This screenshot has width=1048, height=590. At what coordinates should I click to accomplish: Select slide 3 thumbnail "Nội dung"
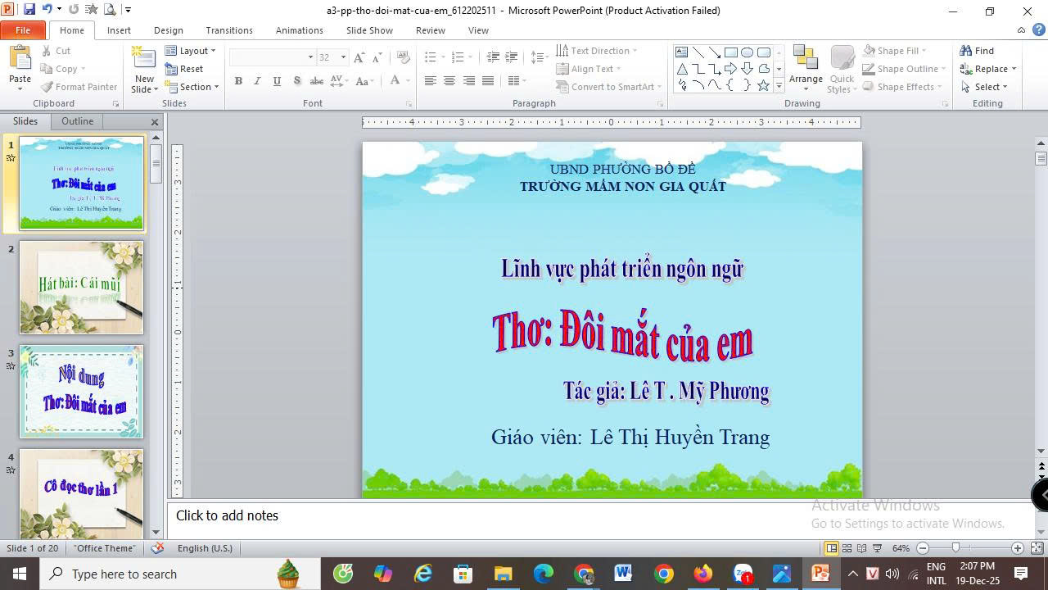81,392
